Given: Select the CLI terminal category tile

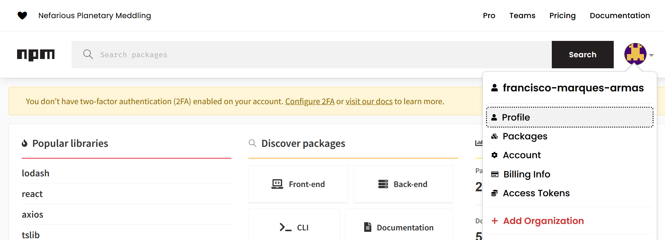Looking at the screenshot, I should point(294,227).
